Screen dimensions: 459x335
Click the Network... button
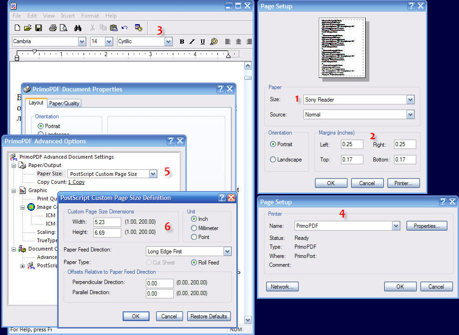[x=282, y=286]
